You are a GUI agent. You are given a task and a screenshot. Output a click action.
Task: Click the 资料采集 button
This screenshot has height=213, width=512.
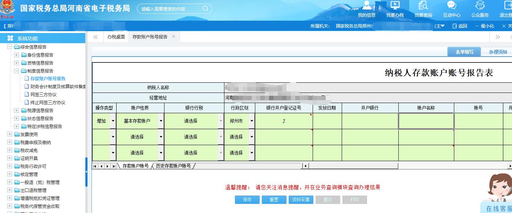(x=301, y=200)
